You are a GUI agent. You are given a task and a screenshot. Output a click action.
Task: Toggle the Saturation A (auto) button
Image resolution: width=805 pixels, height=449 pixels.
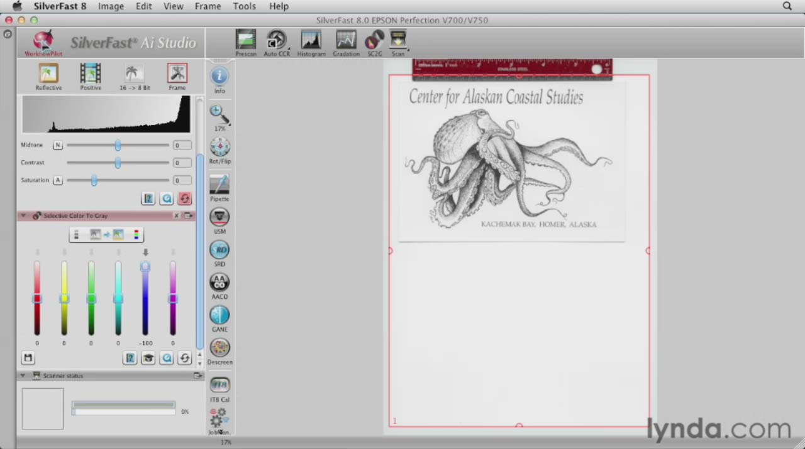[x=58, y=180]
